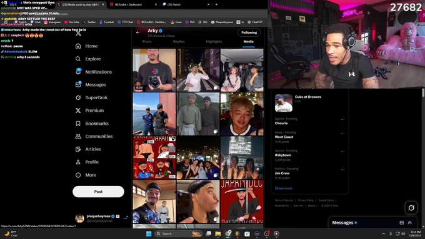
Task: Click the taskbar Search box
Action: pos(178,233)
